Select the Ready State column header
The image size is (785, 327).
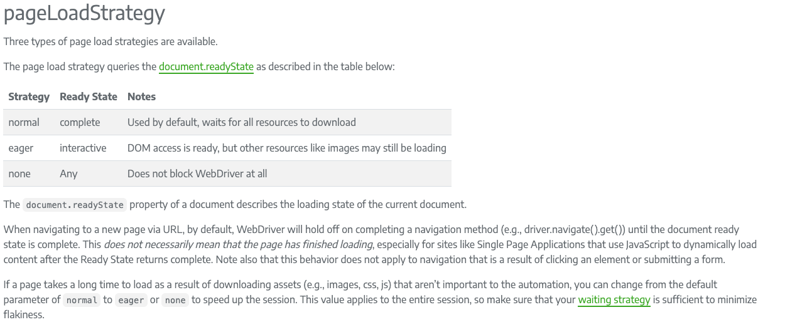tap(89, 96)
